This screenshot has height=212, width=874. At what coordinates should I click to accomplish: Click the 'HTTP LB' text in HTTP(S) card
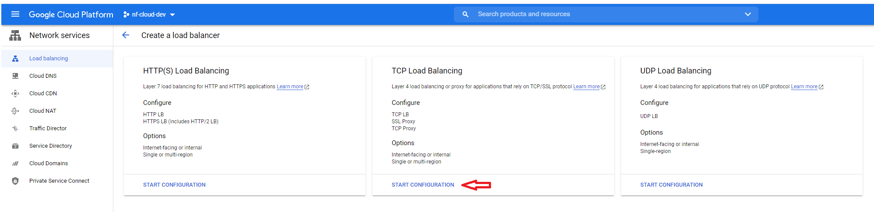(153, 115)
